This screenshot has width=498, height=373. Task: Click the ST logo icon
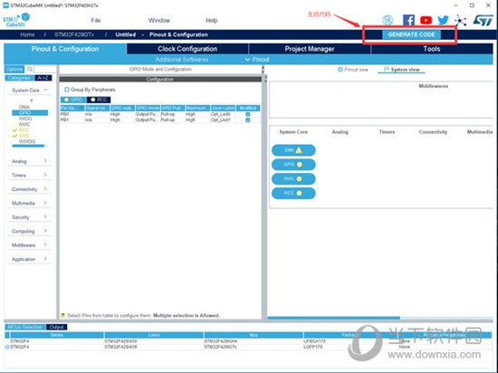[x=484, y=20]
